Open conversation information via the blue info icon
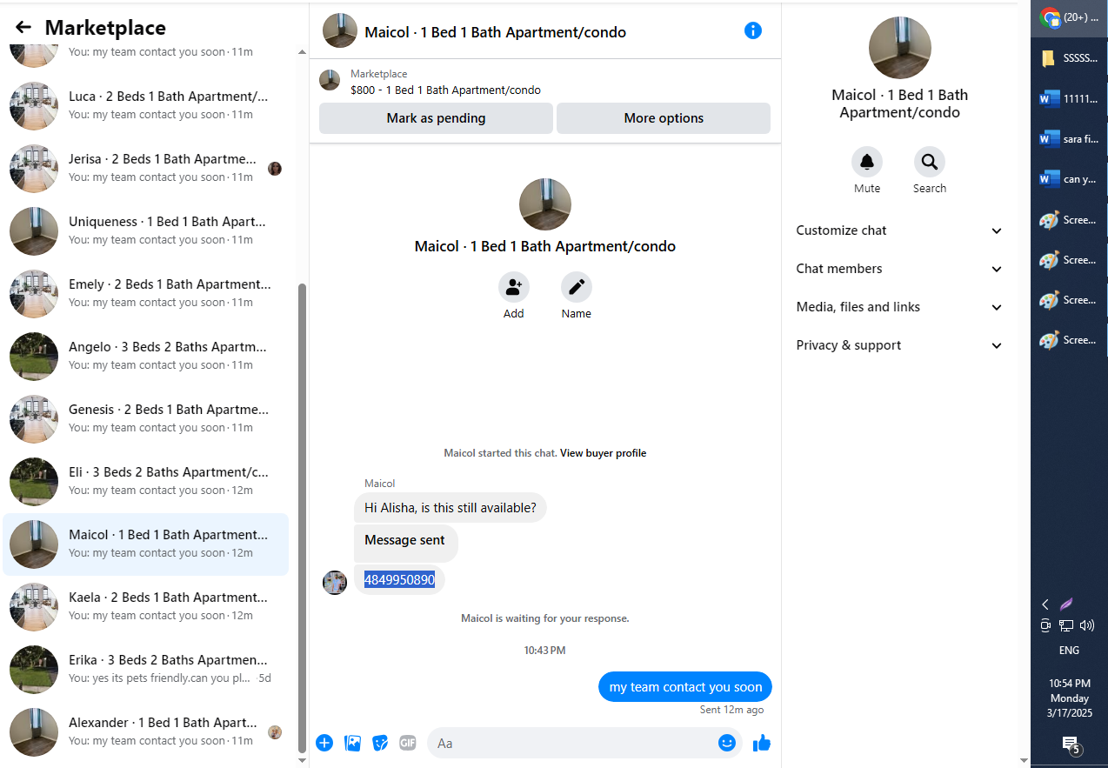 pyautogui.click(x=753, y=30)
